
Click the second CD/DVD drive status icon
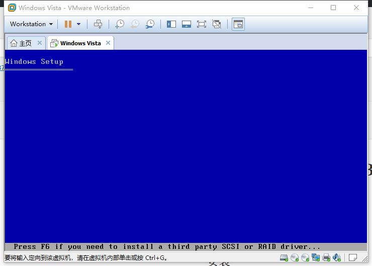click(305, 257)
